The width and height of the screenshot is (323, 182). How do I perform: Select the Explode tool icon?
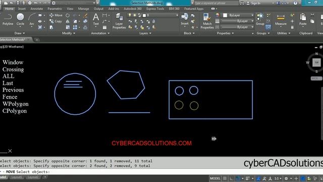pyautogui.click(x=85, y=21)
